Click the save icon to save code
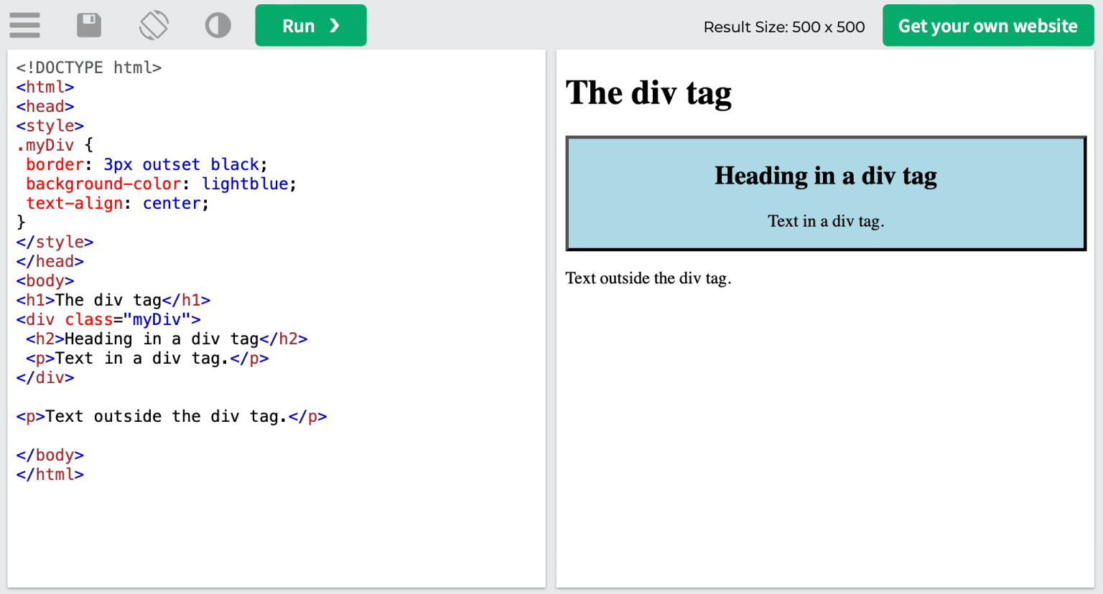This screenshot has width=1103, height=594. [x=89, y=25]
